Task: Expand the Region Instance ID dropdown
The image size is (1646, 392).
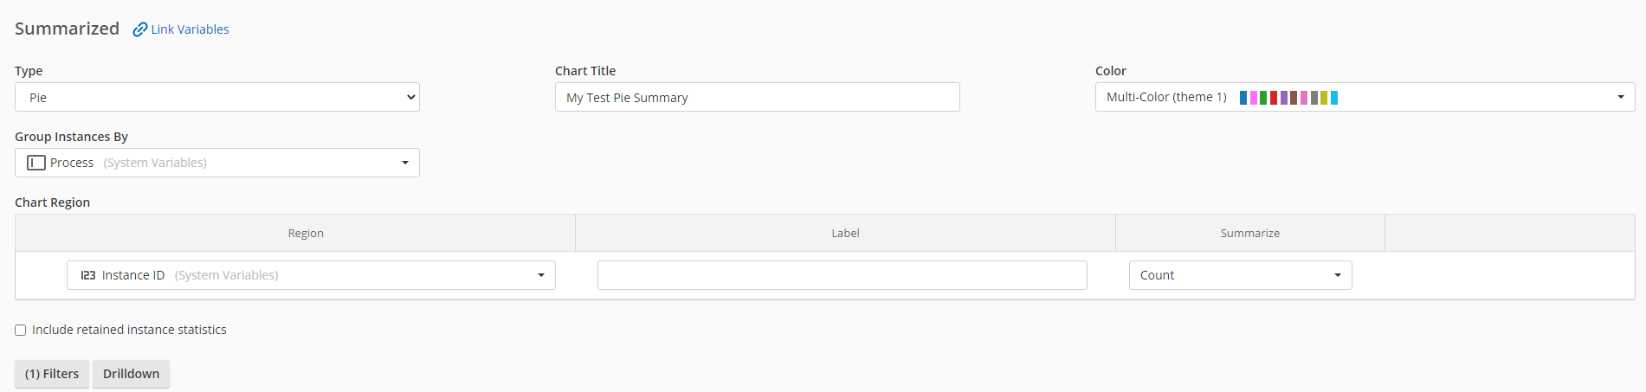Action: click(311, 275)
